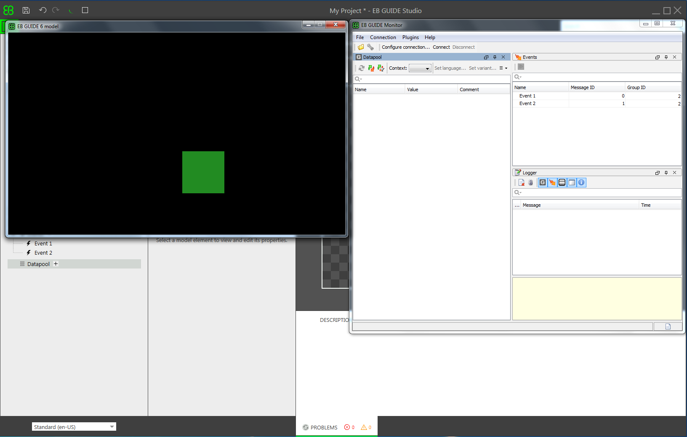Open Logger search options magnifier dropdown

pyautogui.click(x=518, y=192)
